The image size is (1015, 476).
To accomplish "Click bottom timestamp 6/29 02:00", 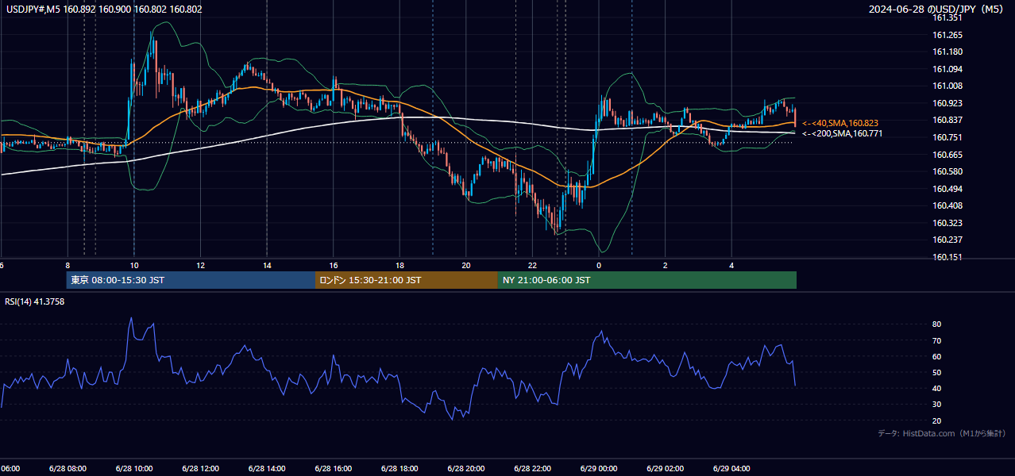I will tap(666, 468).
